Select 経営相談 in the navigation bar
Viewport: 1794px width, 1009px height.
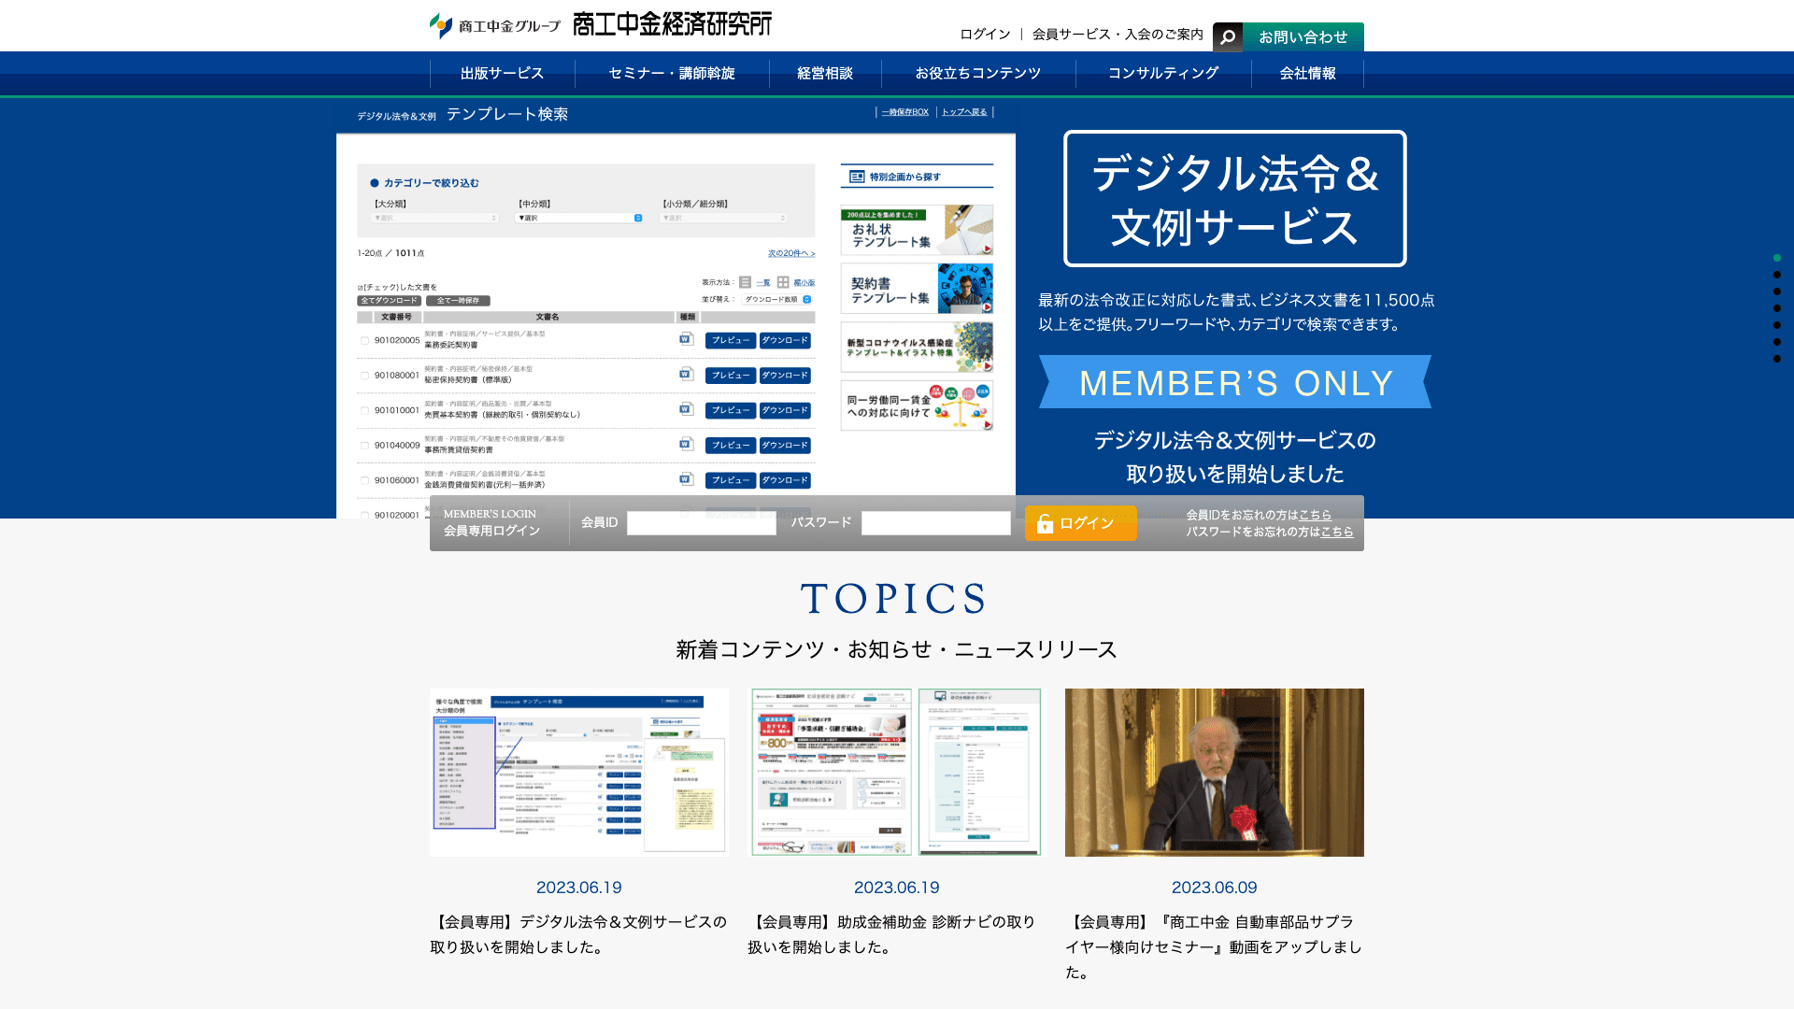point(825,73)
